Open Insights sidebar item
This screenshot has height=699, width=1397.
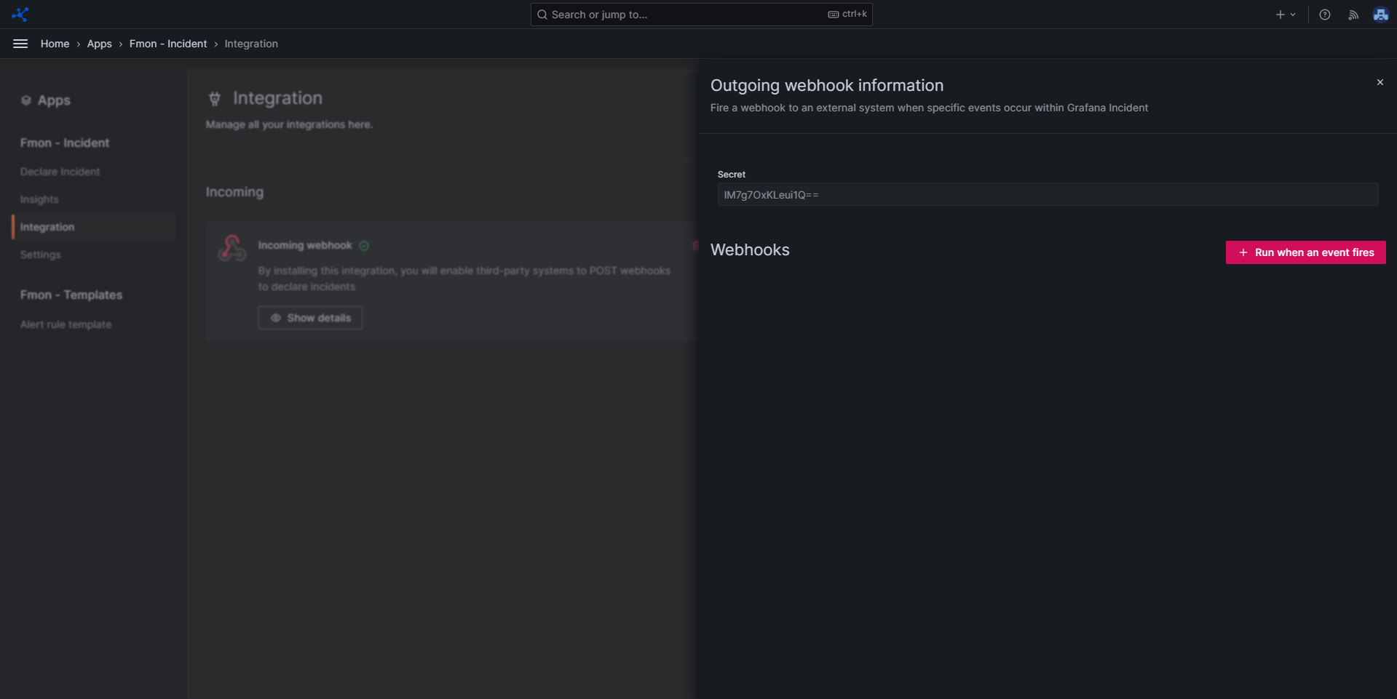click(39, 199)
